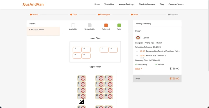Click unavailable seat 3 icon
This screenshot has height=108, width=209.
click(x=110, y=78)
